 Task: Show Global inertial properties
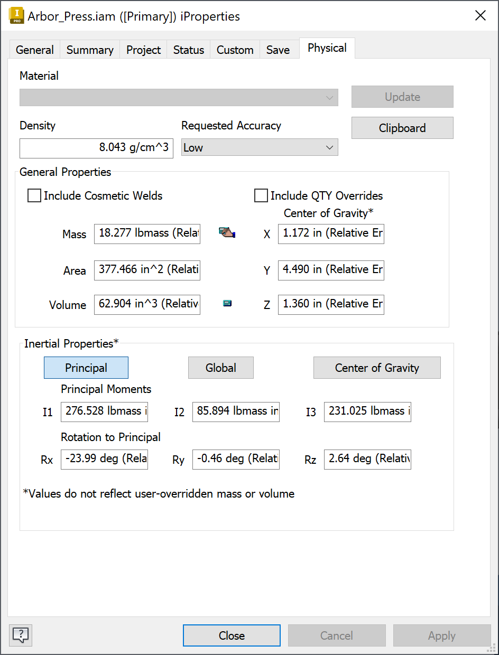221,368
